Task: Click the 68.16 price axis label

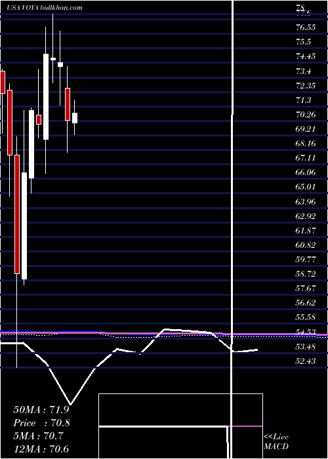Action: (306, 144)
